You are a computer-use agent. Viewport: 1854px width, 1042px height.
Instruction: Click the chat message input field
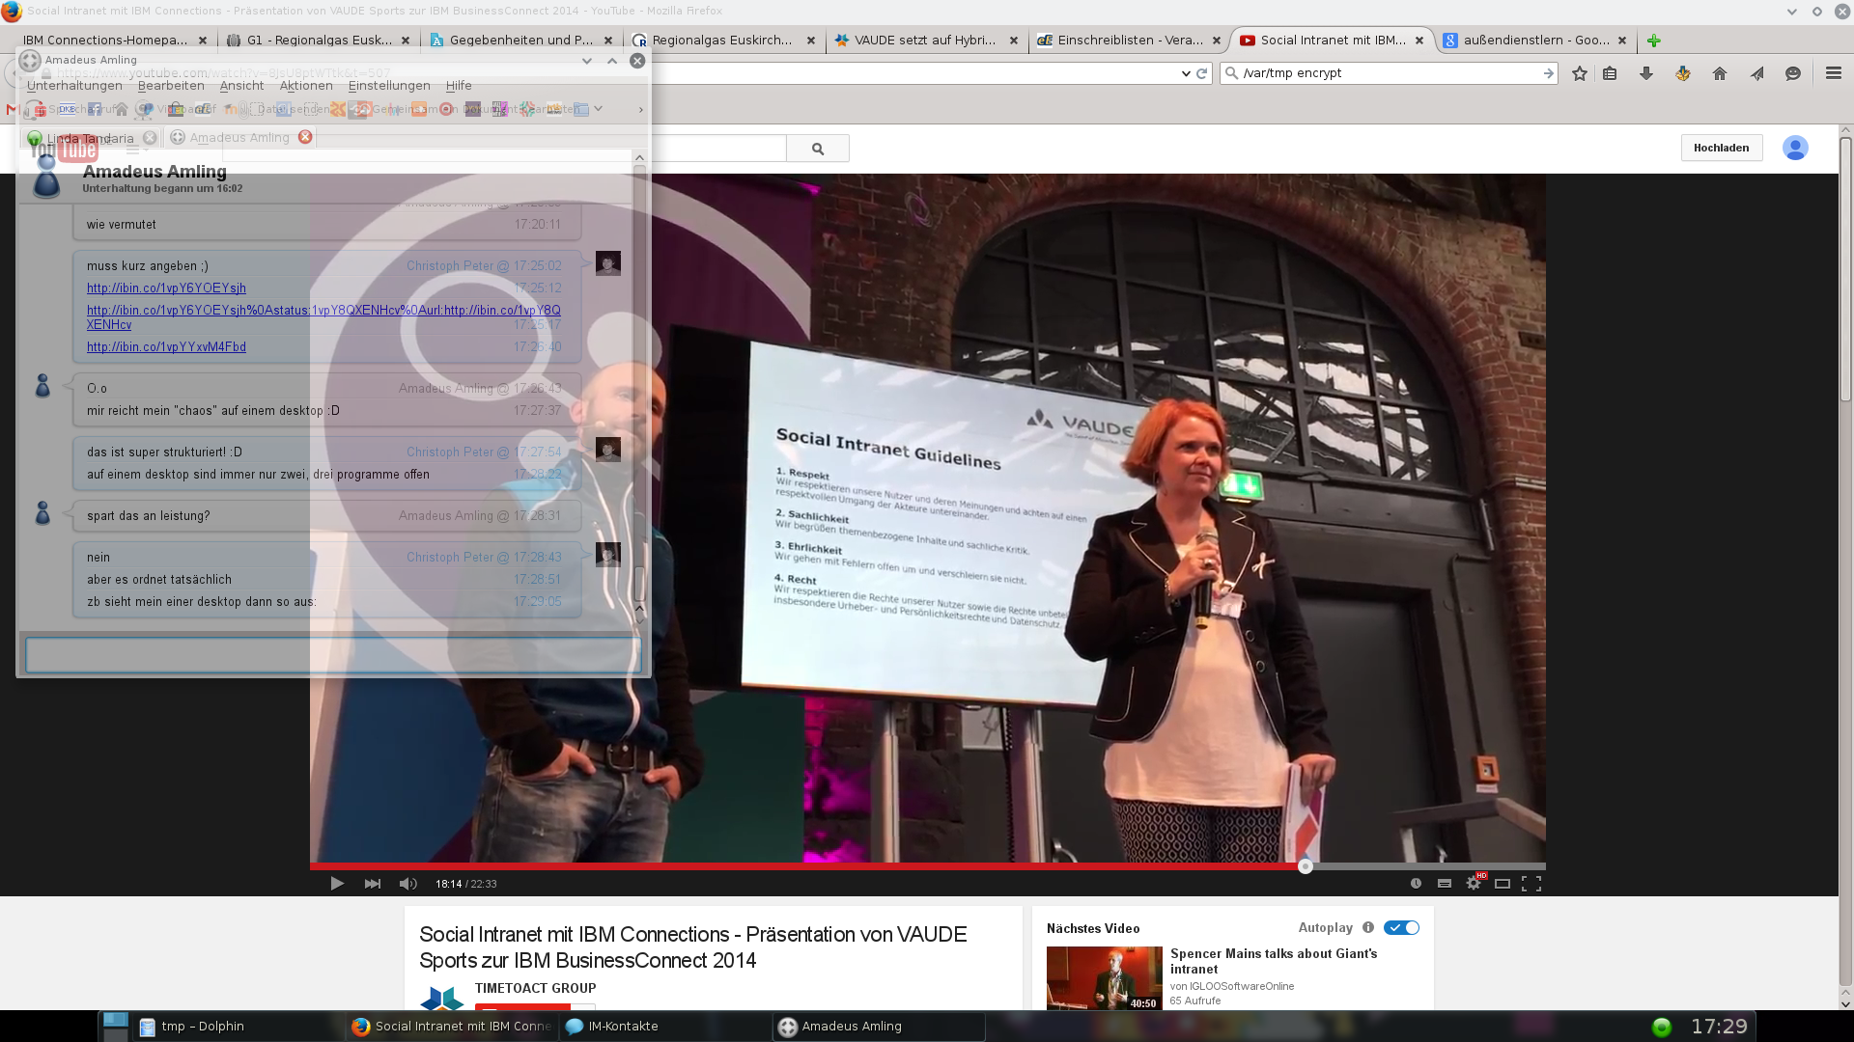pos(333,655)
